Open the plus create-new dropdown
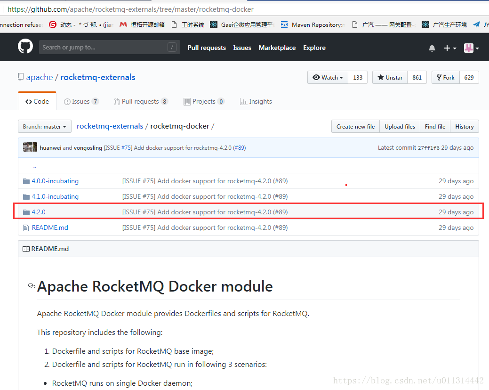 pyautogui.click(x=450, y=48)
